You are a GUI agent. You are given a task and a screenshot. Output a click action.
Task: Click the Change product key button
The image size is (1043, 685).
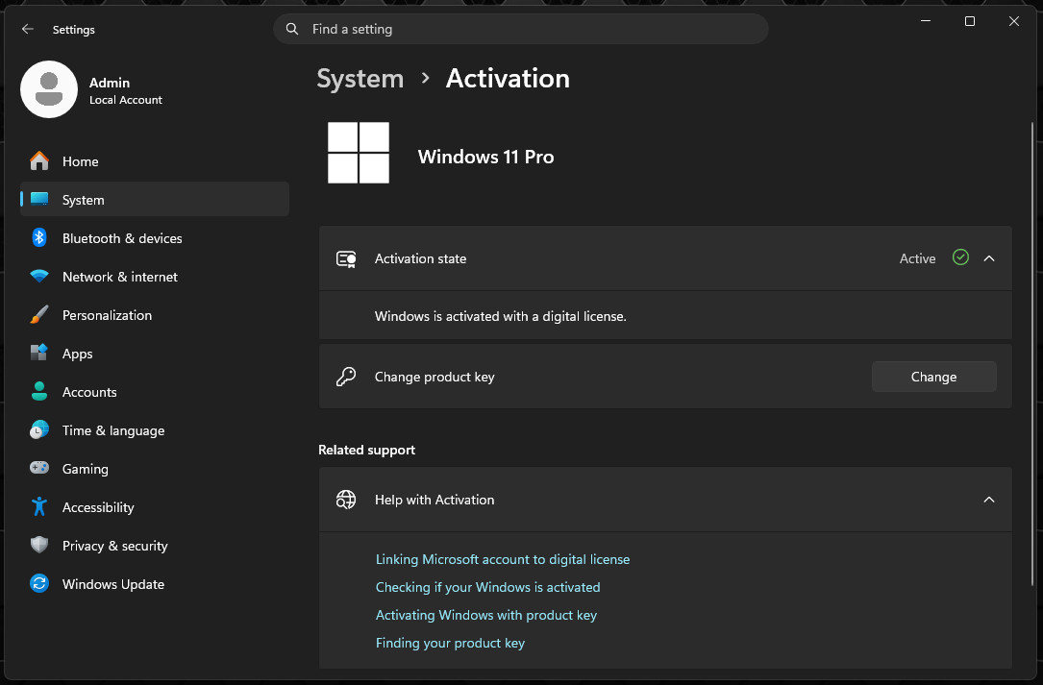coord(933,377)
